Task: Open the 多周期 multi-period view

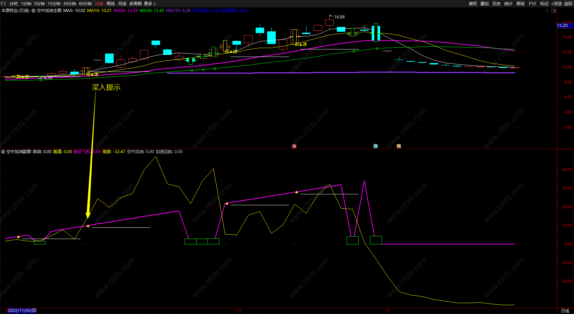Action: [135, 3]
